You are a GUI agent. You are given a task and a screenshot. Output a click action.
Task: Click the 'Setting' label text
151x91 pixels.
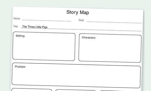(x=20, y=36)
